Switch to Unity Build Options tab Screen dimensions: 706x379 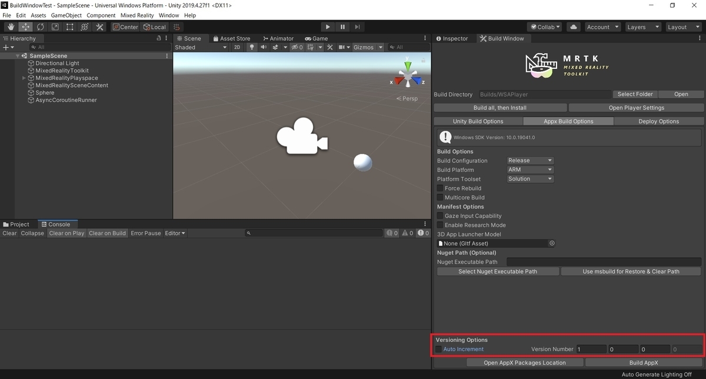(x=478, y=121)
